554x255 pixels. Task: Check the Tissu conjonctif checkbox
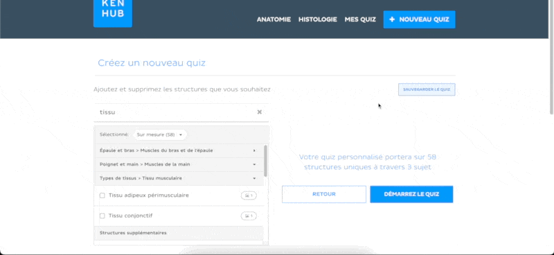(102, 216)
